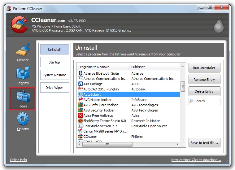Click the New version download link
Screen dimensions: 235x170
click(x=196, y=160)
